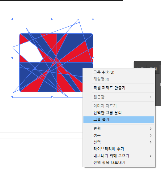The height and width of the screenshot is (182, 161).
Task: Choose 라이브러리에 추가 option
Action: (119, 149)
